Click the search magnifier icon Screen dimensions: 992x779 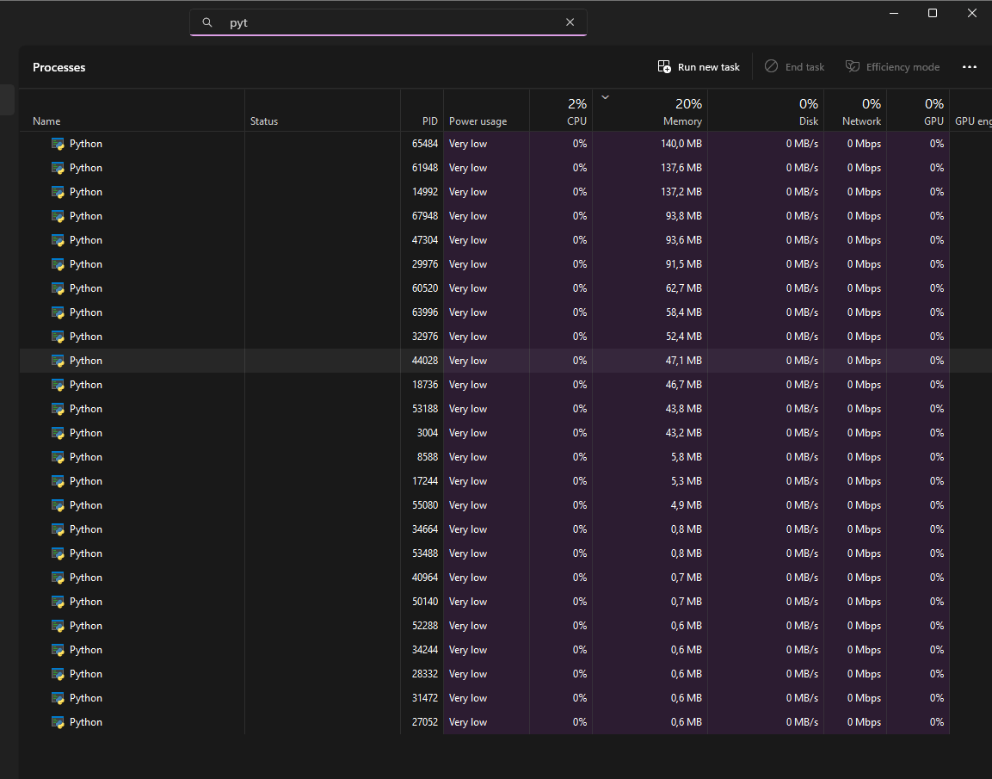206,22
